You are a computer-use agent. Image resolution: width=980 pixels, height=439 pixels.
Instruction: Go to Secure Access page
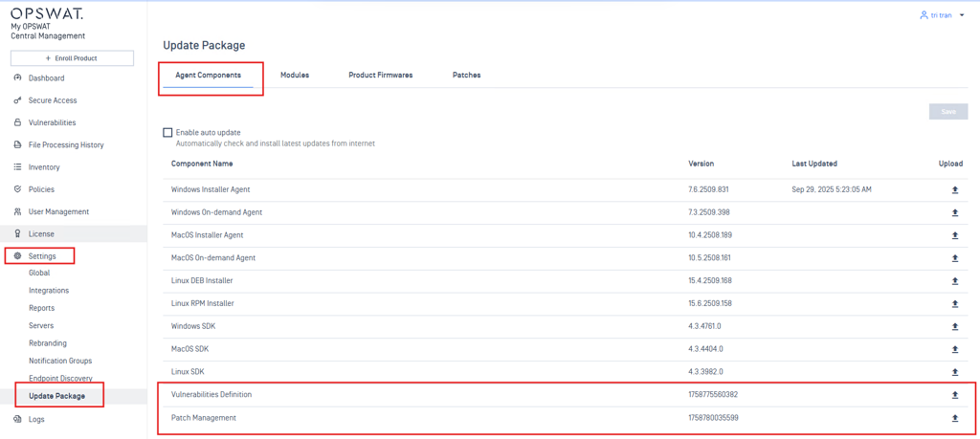pos(53,100)
